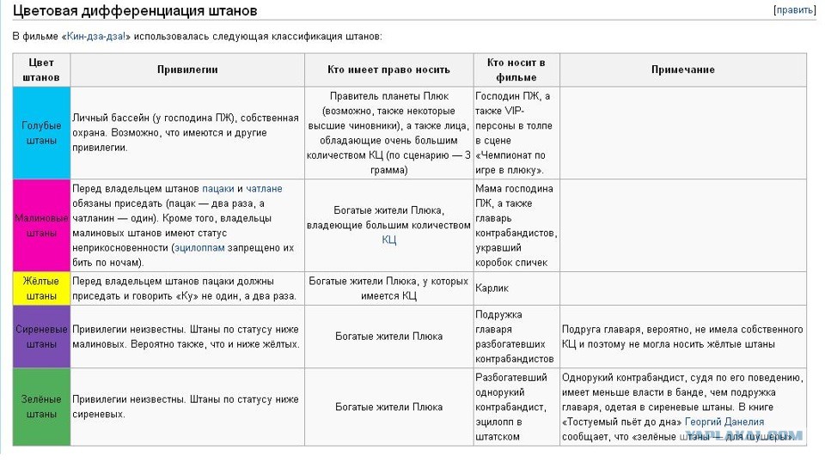Click the «Цвет штанов» column header
This screenshot has width=825, height=461.
(x=41, y=70)
